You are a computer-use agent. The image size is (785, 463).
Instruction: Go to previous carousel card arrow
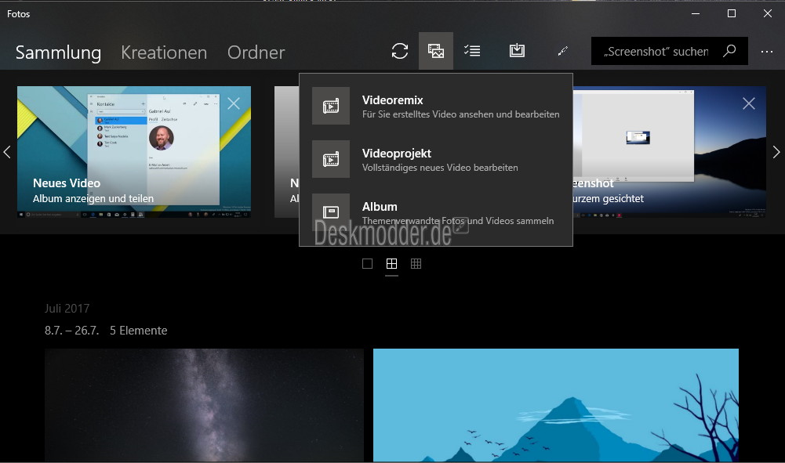(x=7, y=152)
